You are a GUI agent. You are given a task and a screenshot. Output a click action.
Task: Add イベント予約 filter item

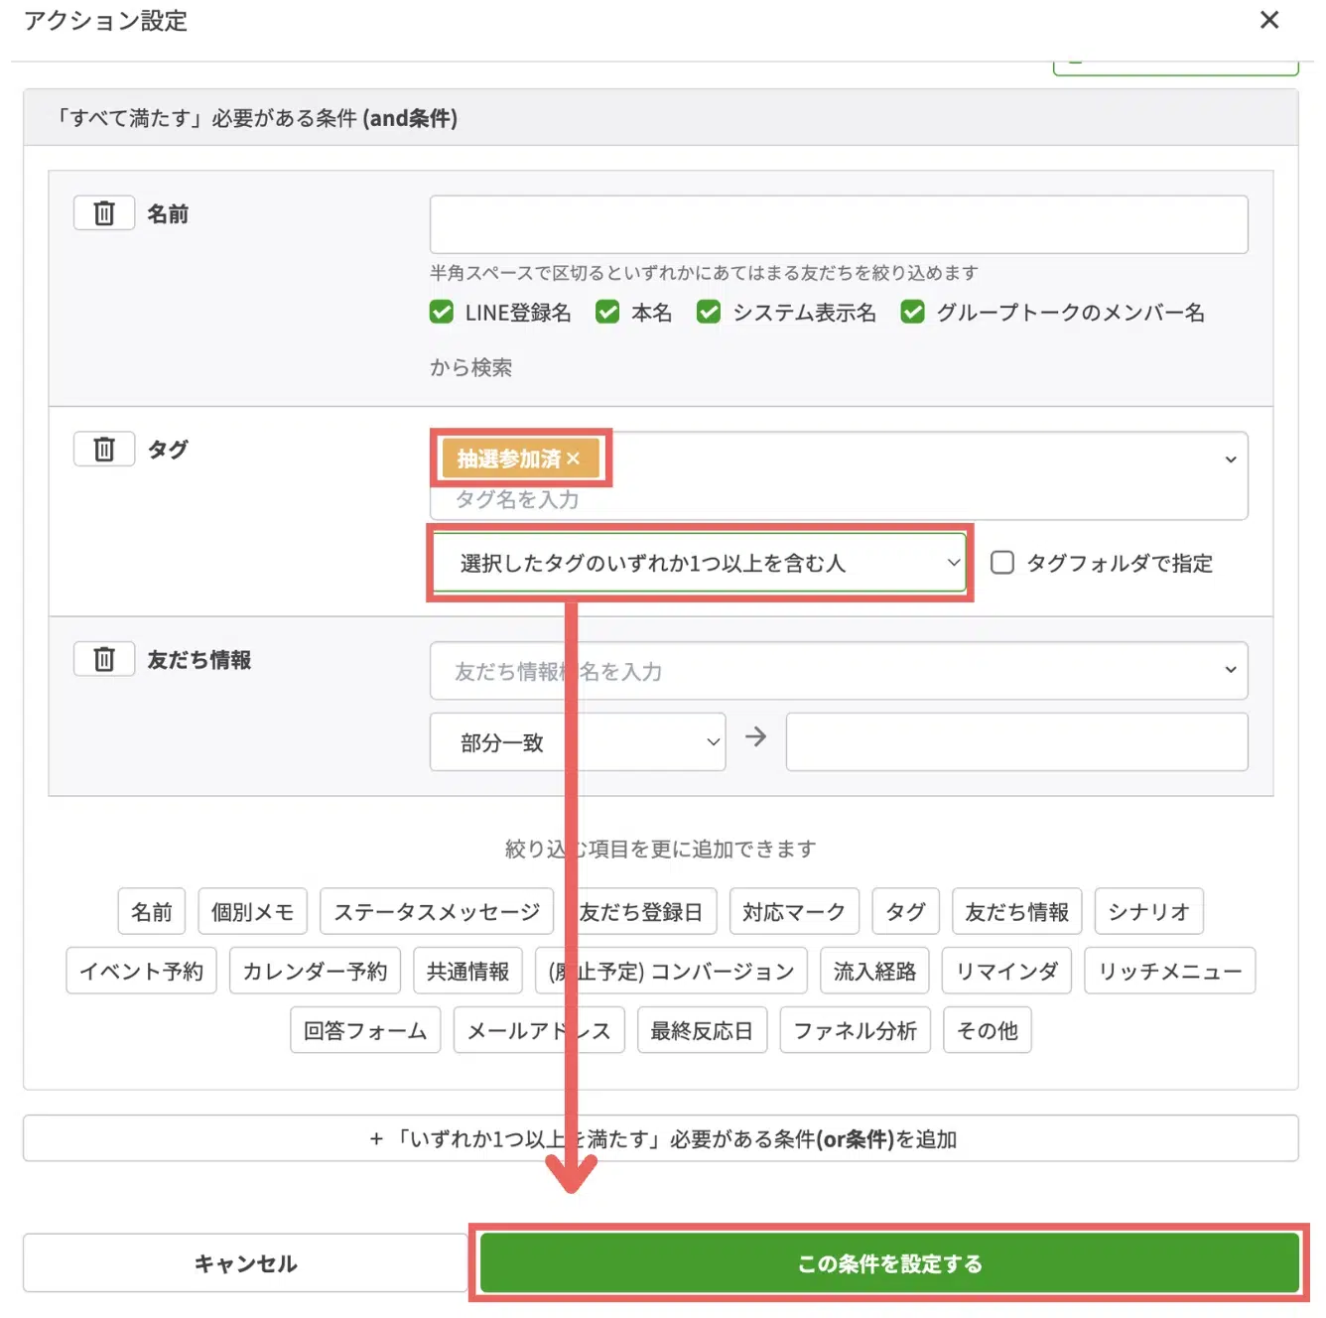tap(142, 971)
